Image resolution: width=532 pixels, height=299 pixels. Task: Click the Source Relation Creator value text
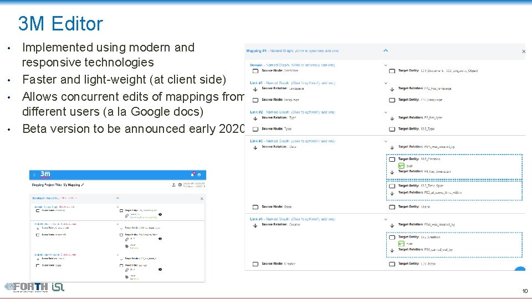294,224
